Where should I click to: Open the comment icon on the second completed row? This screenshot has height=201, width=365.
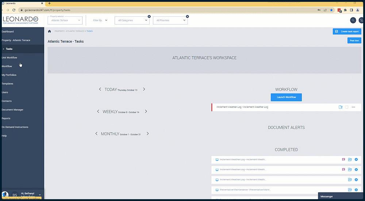[x=343, y=170]
